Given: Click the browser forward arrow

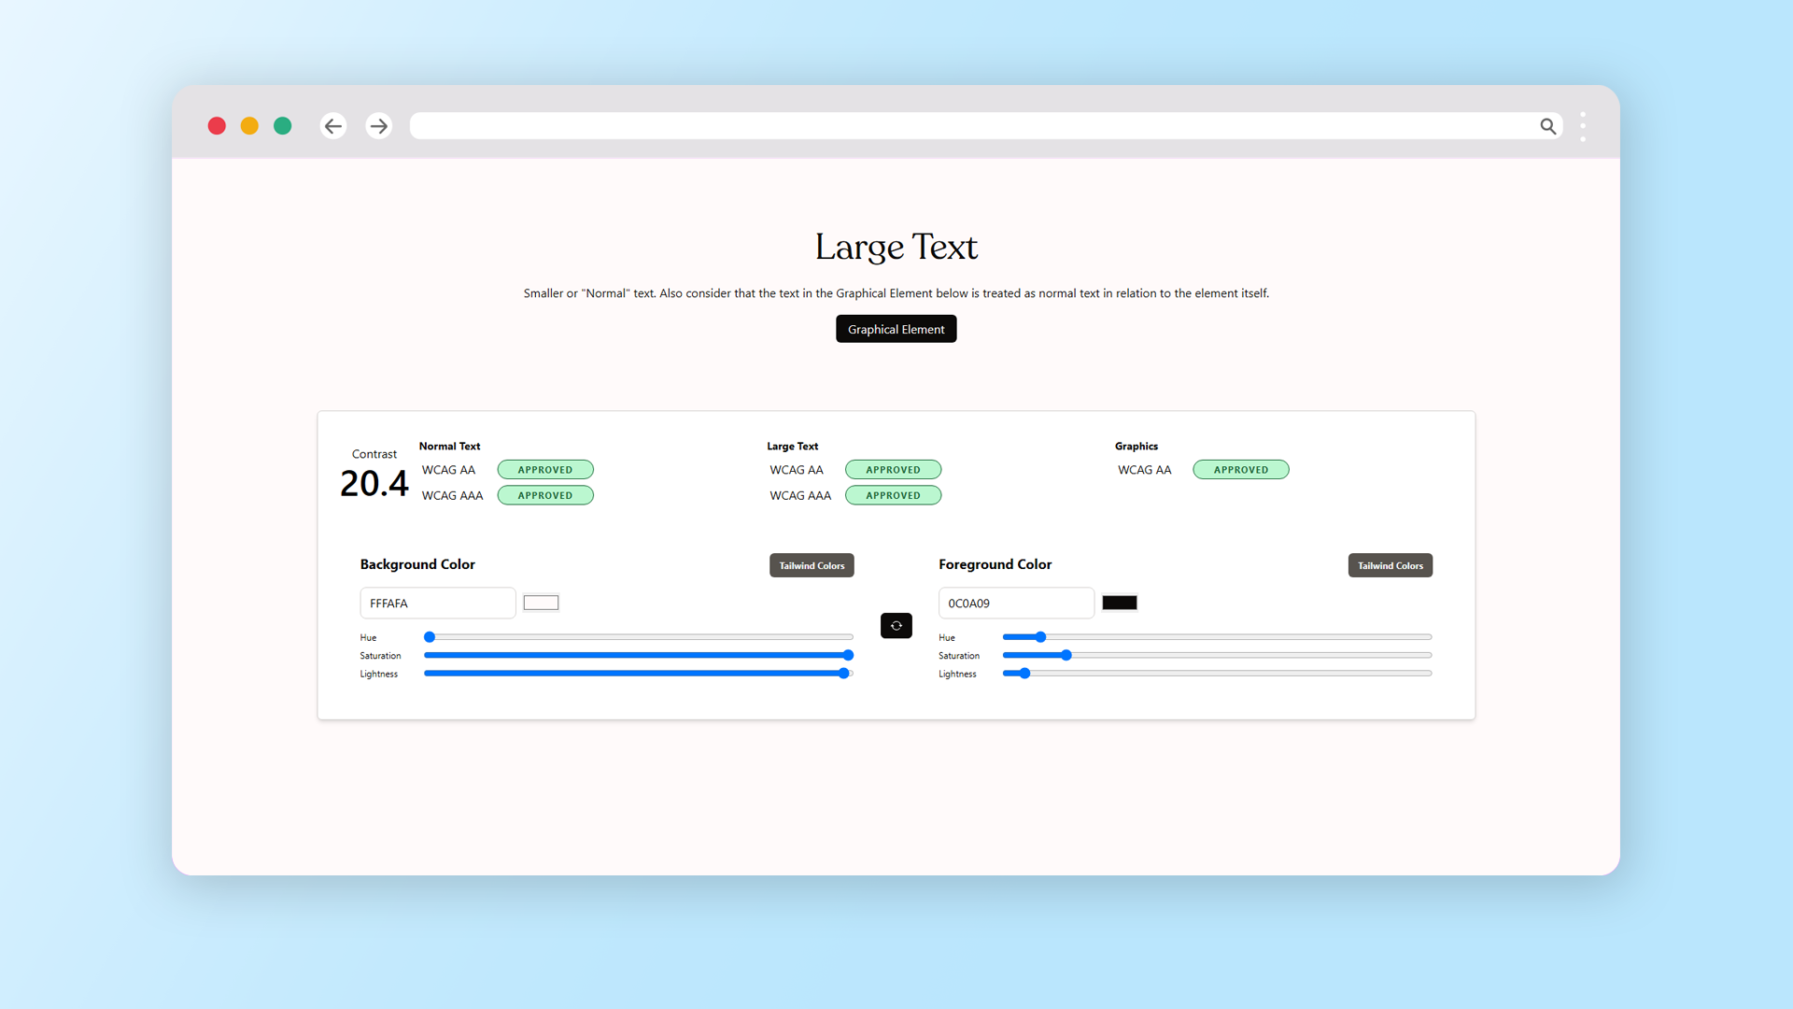Looking at the screenshot, I should coord(378,126).
